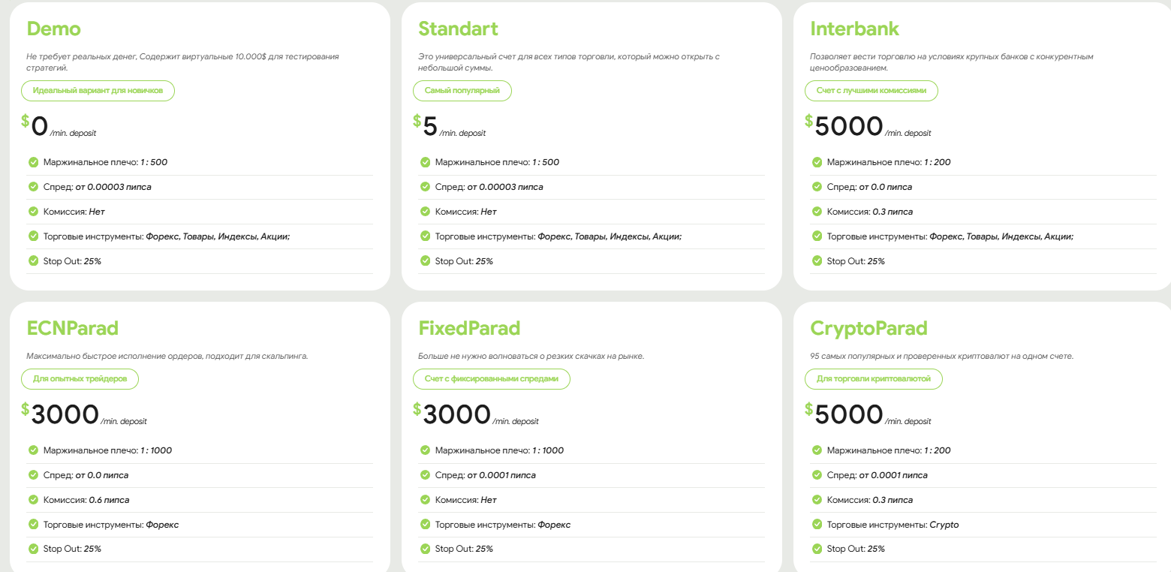1171x572 pixels.
Task: Click the CryptoParad account heading
Action: [868, 329]
